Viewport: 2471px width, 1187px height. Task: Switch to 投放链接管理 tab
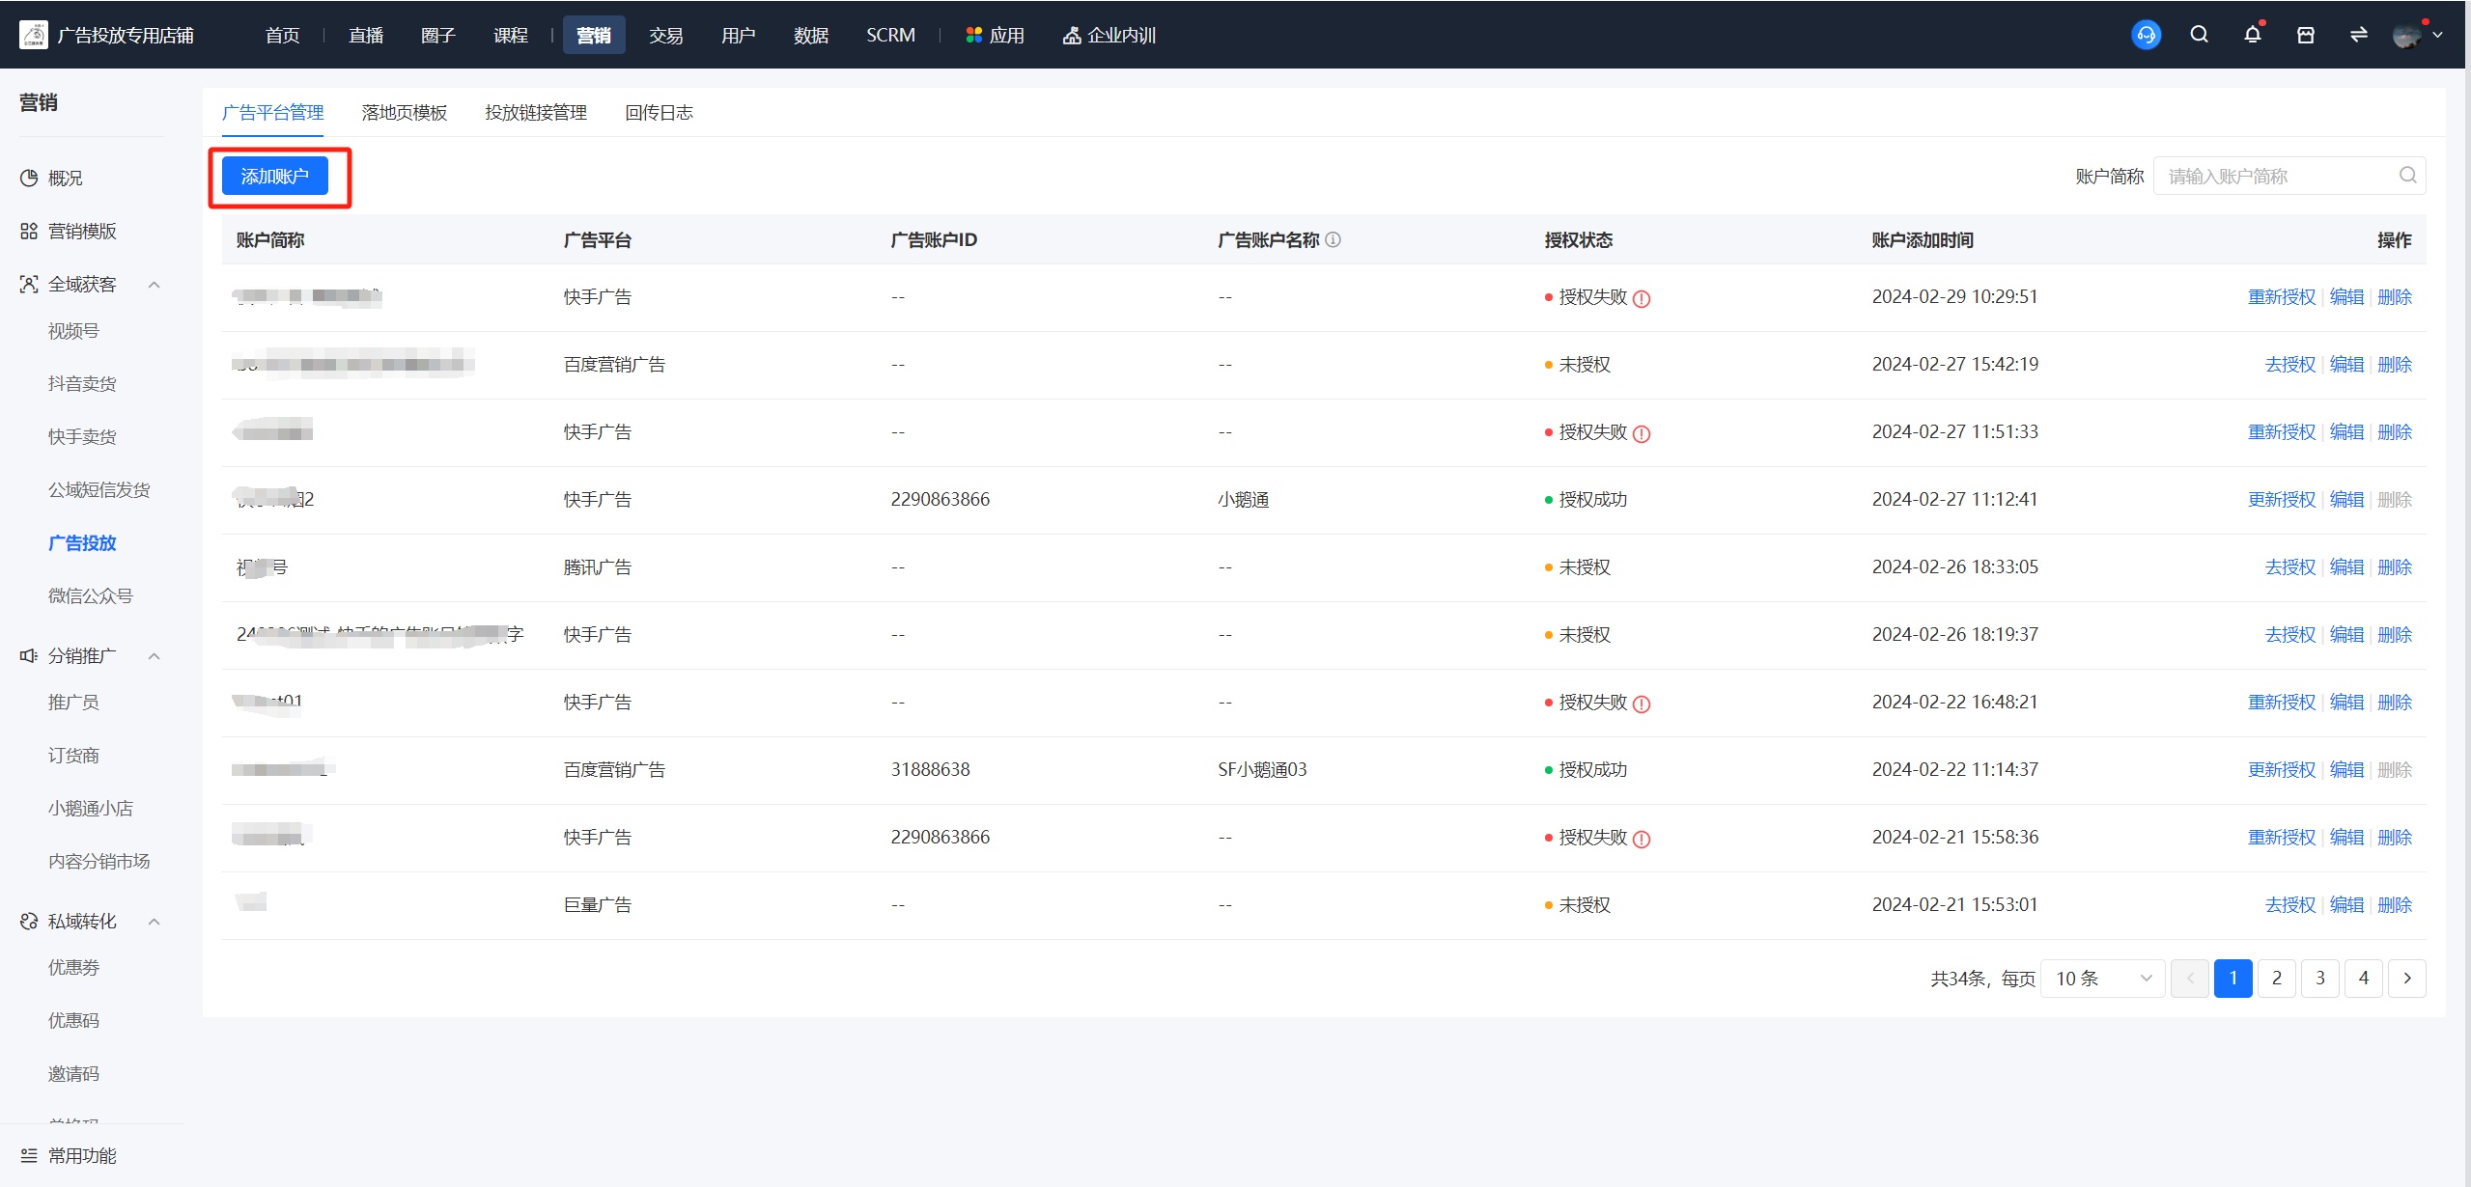pyautogui.click(x=536, y=112)
